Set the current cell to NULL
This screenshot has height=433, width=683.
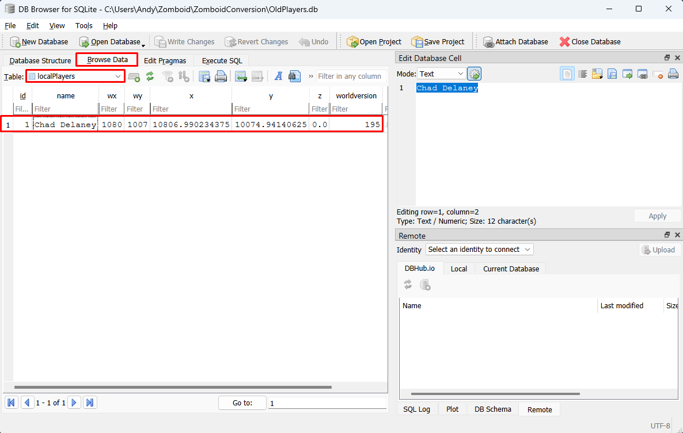[657, 74]
